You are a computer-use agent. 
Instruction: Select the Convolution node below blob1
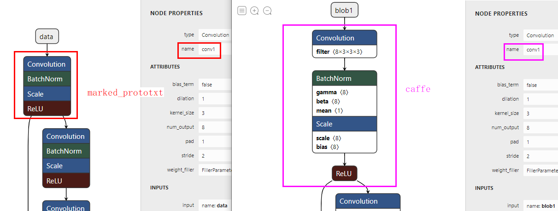coord(345,38)
